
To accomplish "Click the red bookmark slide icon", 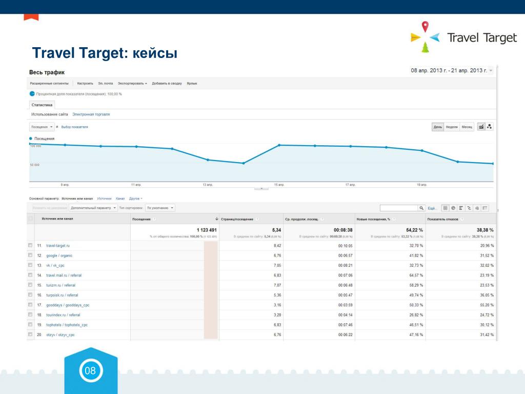I will [31, 17].
